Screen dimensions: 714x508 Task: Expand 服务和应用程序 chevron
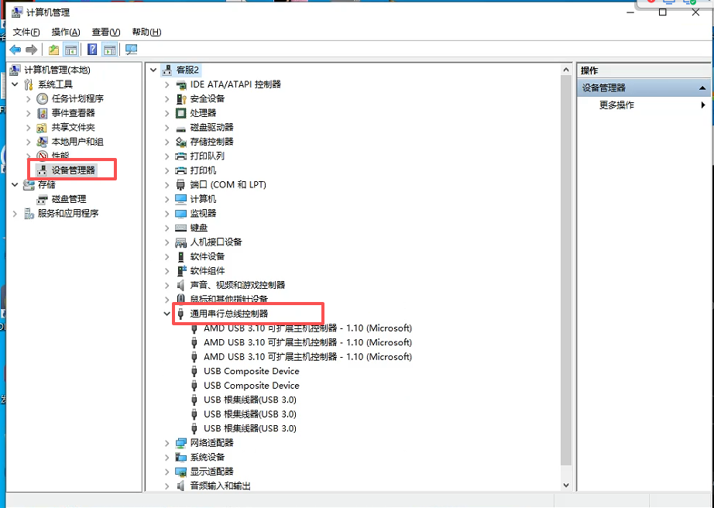coord(15,213)
